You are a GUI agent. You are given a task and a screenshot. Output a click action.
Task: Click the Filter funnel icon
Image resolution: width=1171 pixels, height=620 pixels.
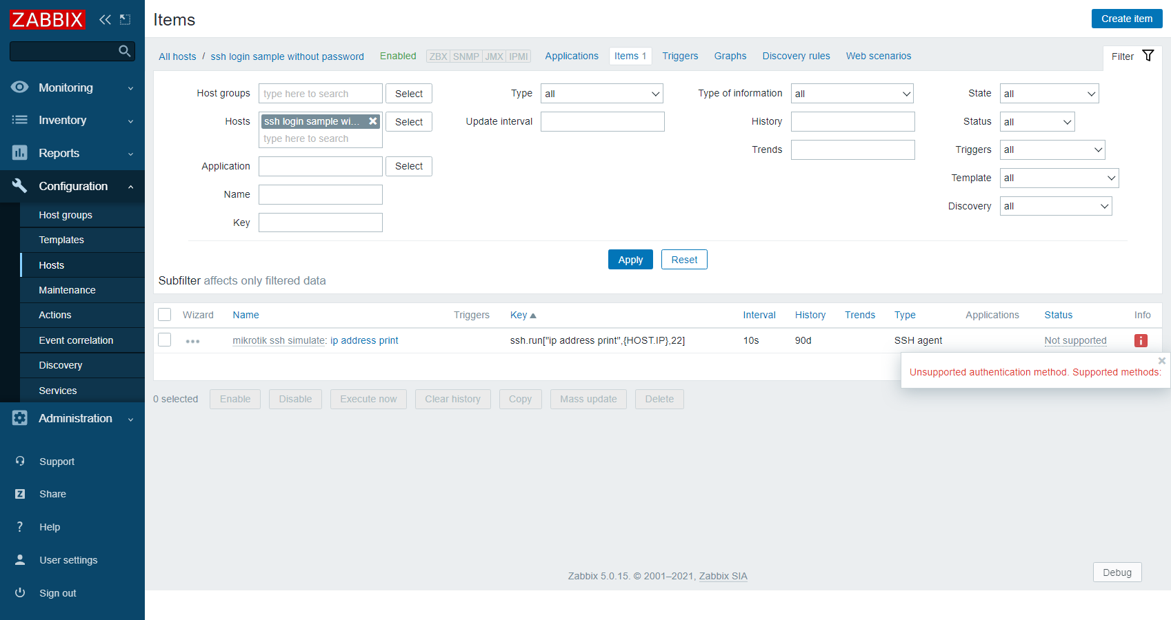coord(1148,56)
